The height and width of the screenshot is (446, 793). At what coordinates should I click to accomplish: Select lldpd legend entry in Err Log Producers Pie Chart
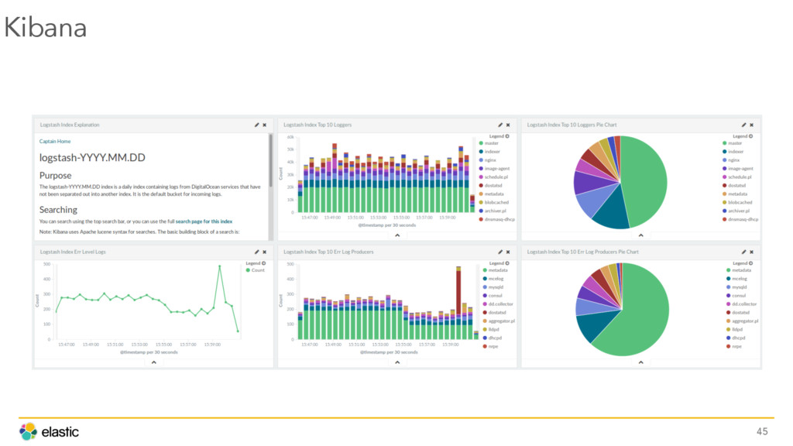tap(734, 330)
